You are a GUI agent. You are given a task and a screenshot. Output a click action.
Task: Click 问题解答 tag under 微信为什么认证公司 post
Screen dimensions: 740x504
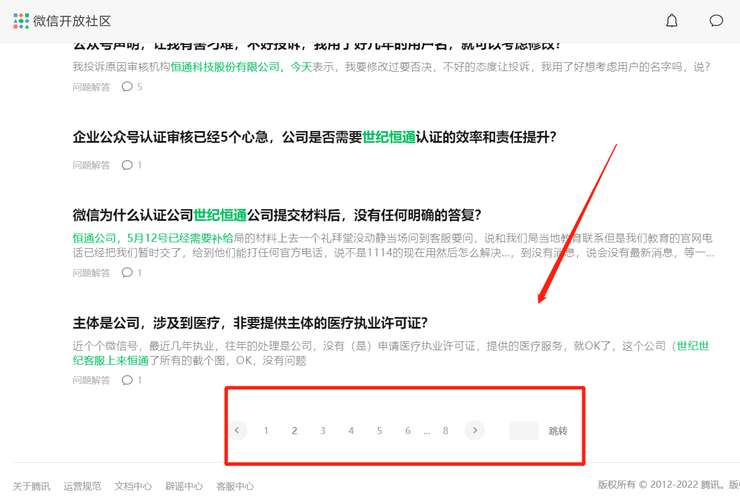click(91, 273)
